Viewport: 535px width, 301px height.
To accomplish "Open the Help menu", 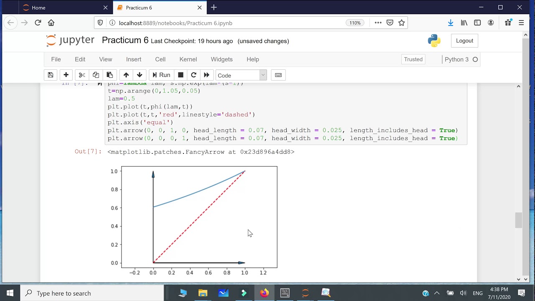I will [253, 59].
